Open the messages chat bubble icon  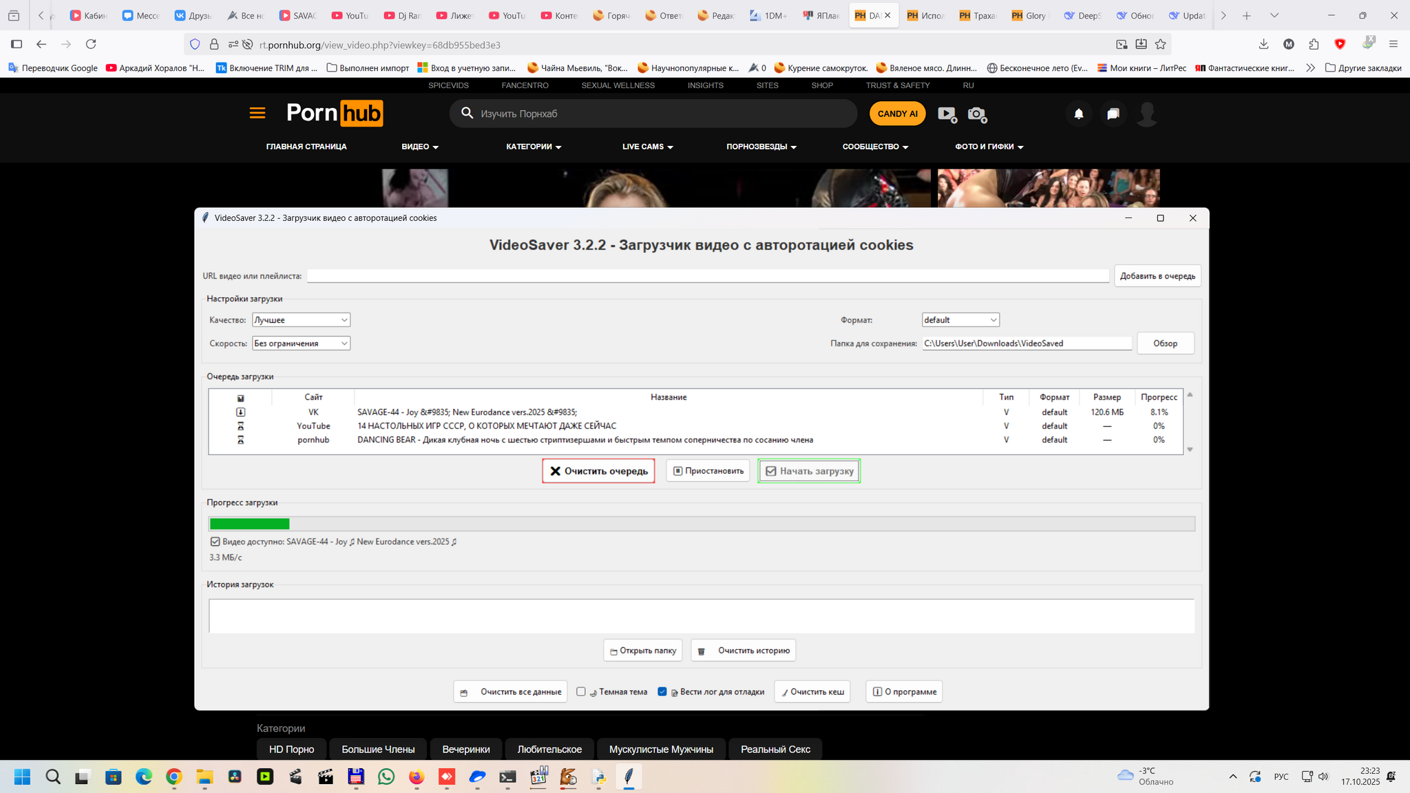pos(1113,114)
